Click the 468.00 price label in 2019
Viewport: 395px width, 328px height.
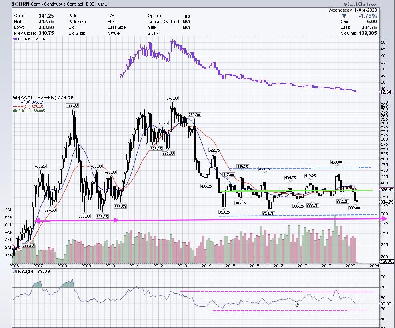[336, 162]
